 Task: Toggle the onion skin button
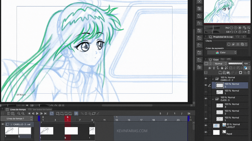tap(76, 113)
